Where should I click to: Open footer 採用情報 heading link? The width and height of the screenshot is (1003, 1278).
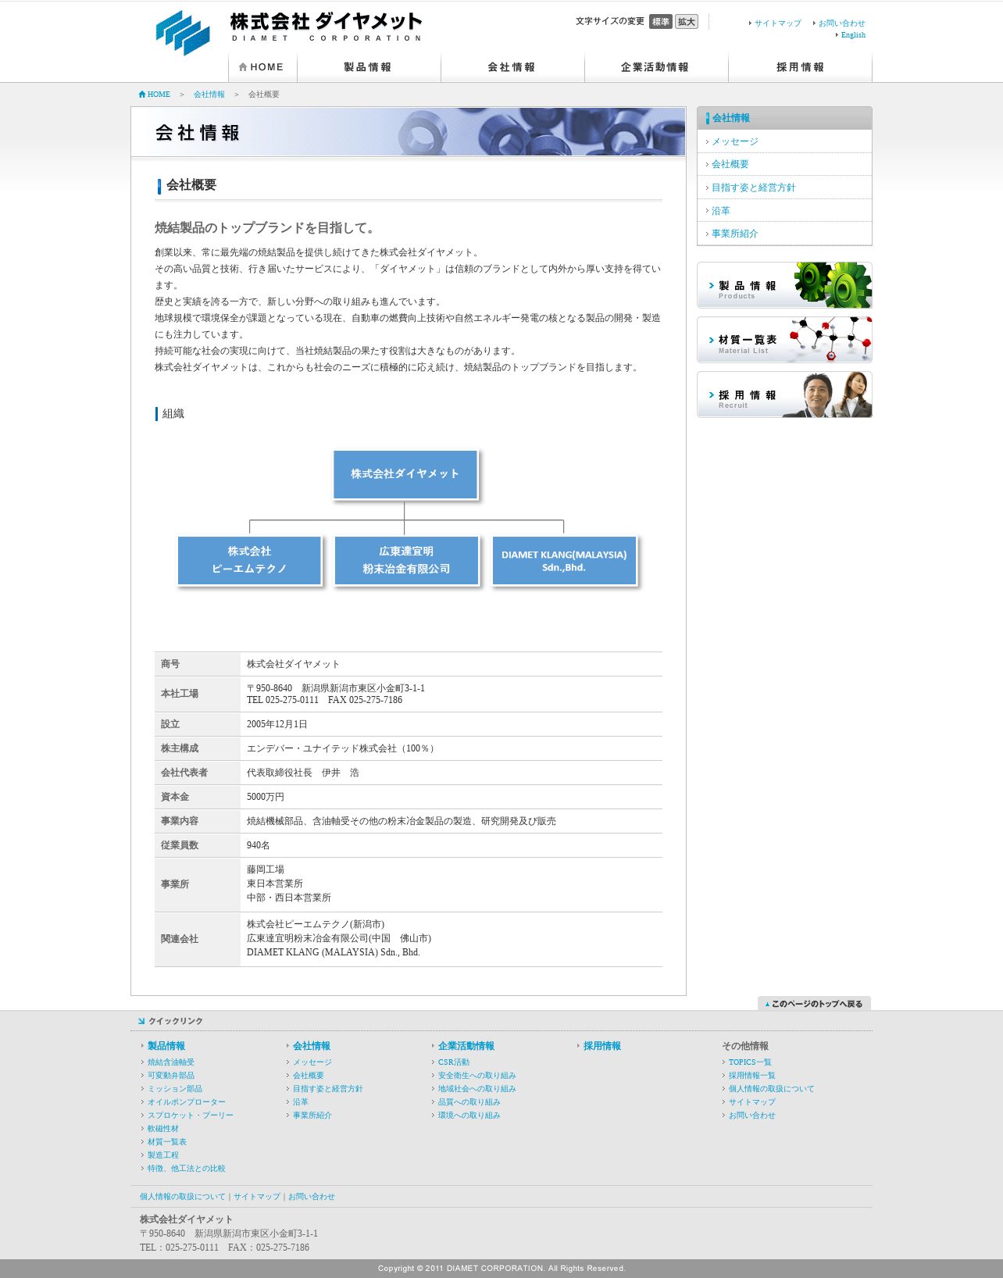pyautogui.click(x=602, y=1046)
